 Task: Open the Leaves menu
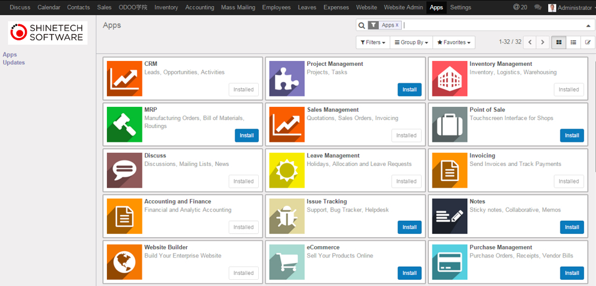[307, 7]
